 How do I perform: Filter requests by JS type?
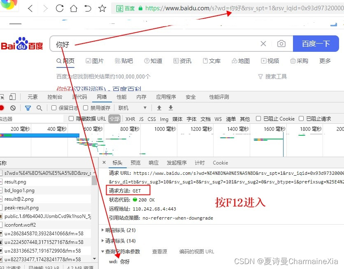click(141, 119)
